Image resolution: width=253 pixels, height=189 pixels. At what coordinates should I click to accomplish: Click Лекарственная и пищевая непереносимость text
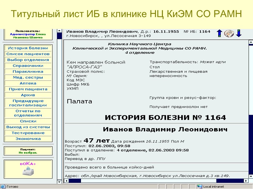[178, 74]
